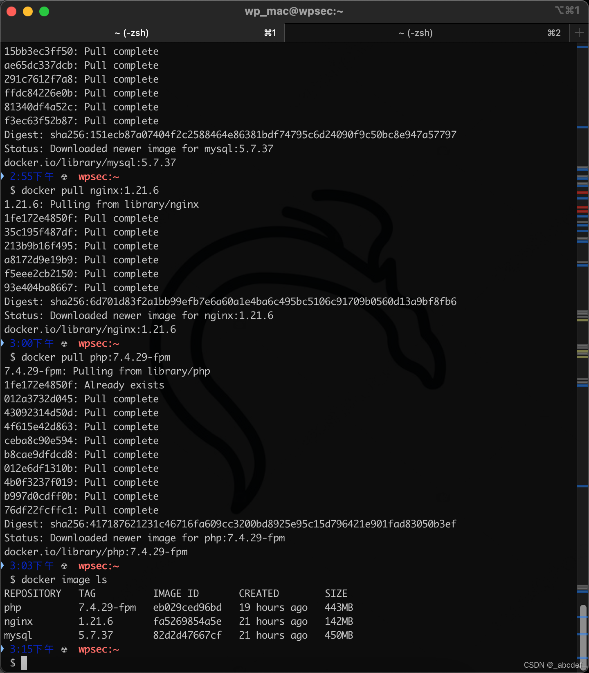589x673 pixels.
Task: Click the php digest sha256 line
Action: click(230, 524)
